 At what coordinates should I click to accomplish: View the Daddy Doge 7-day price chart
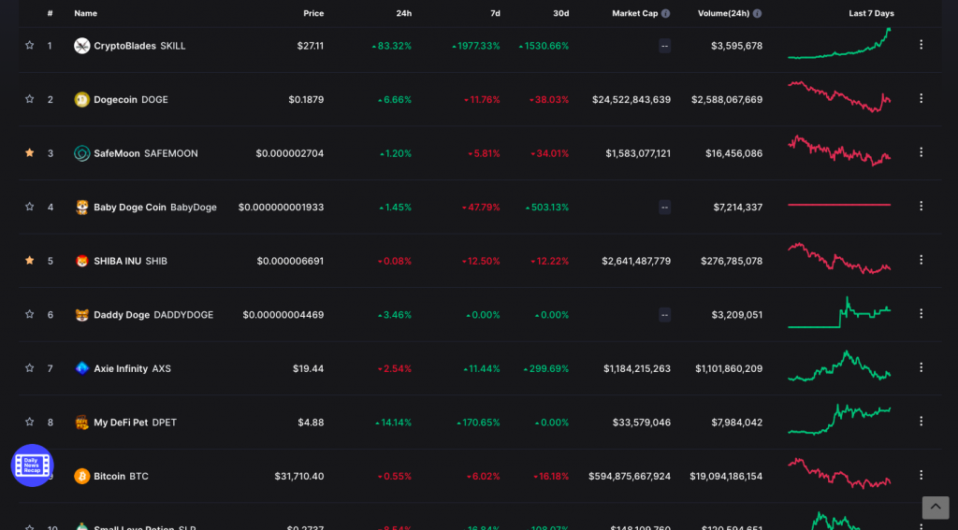pyautogui.click(x=839, y=312)
